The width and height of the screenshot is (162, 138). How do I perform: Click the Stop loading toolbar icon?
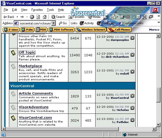click(32, 17)
